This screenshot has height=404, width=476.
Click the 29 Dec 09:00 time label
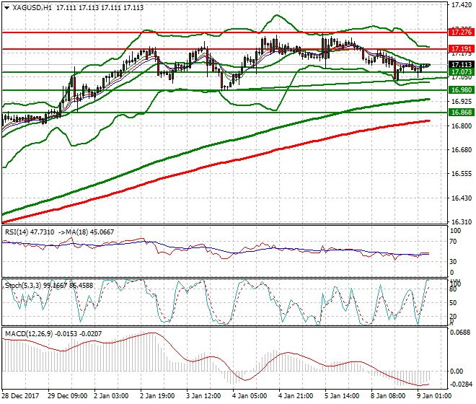[x=67, y=396]
